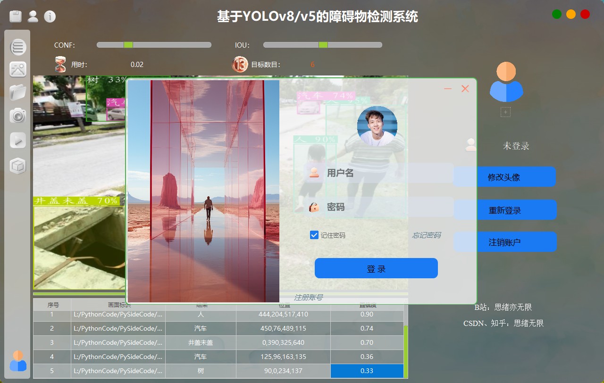Select the highlighted 0.33 confidence cell
The height and width of the screenshot is (383, 604).
click(367, 371)
